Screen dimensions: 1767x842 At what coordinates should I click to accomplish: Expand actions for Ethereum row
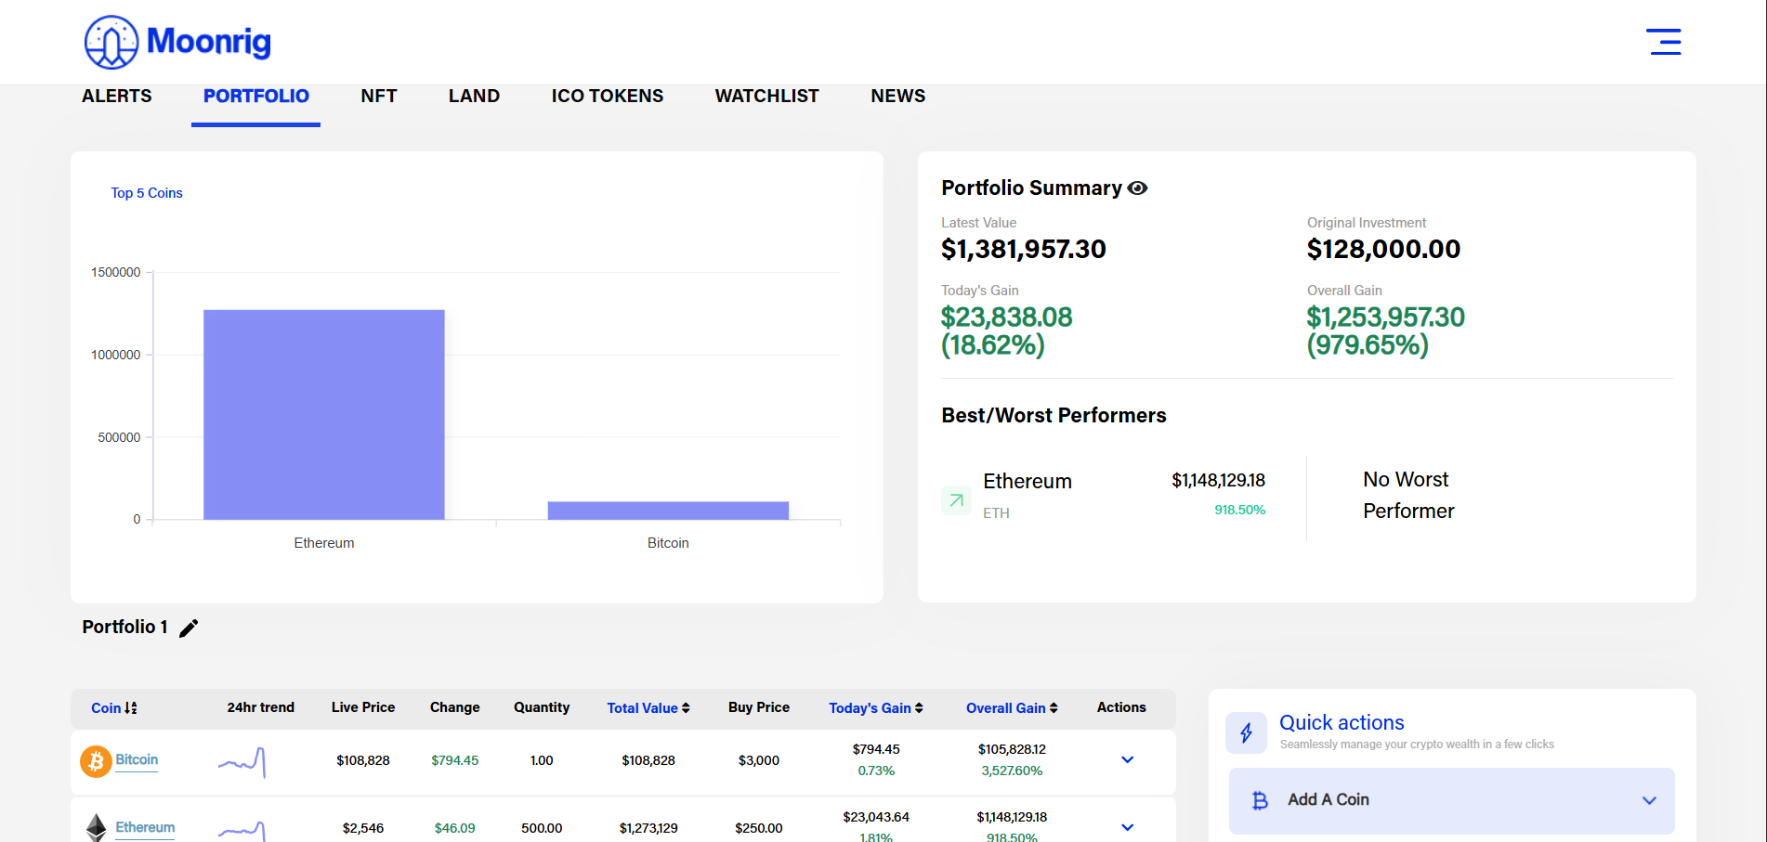tap(1127, 827)
